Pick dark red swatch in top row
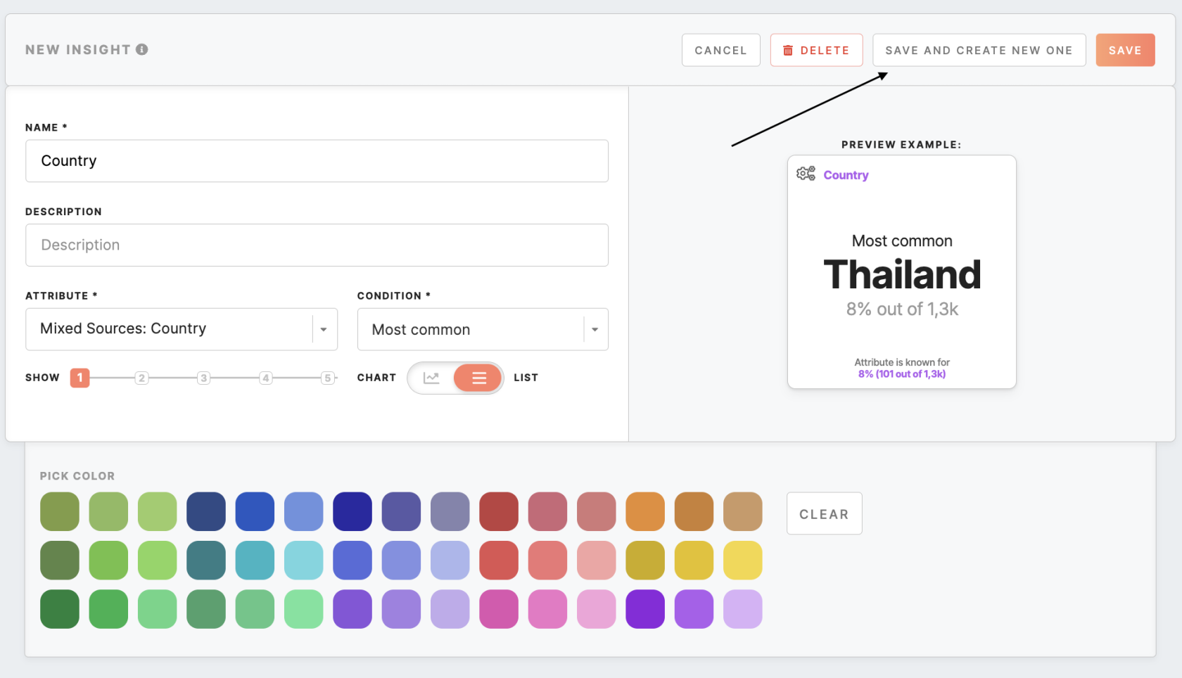The height and width of the screenshot is (678, 1182). coord(499,511)
